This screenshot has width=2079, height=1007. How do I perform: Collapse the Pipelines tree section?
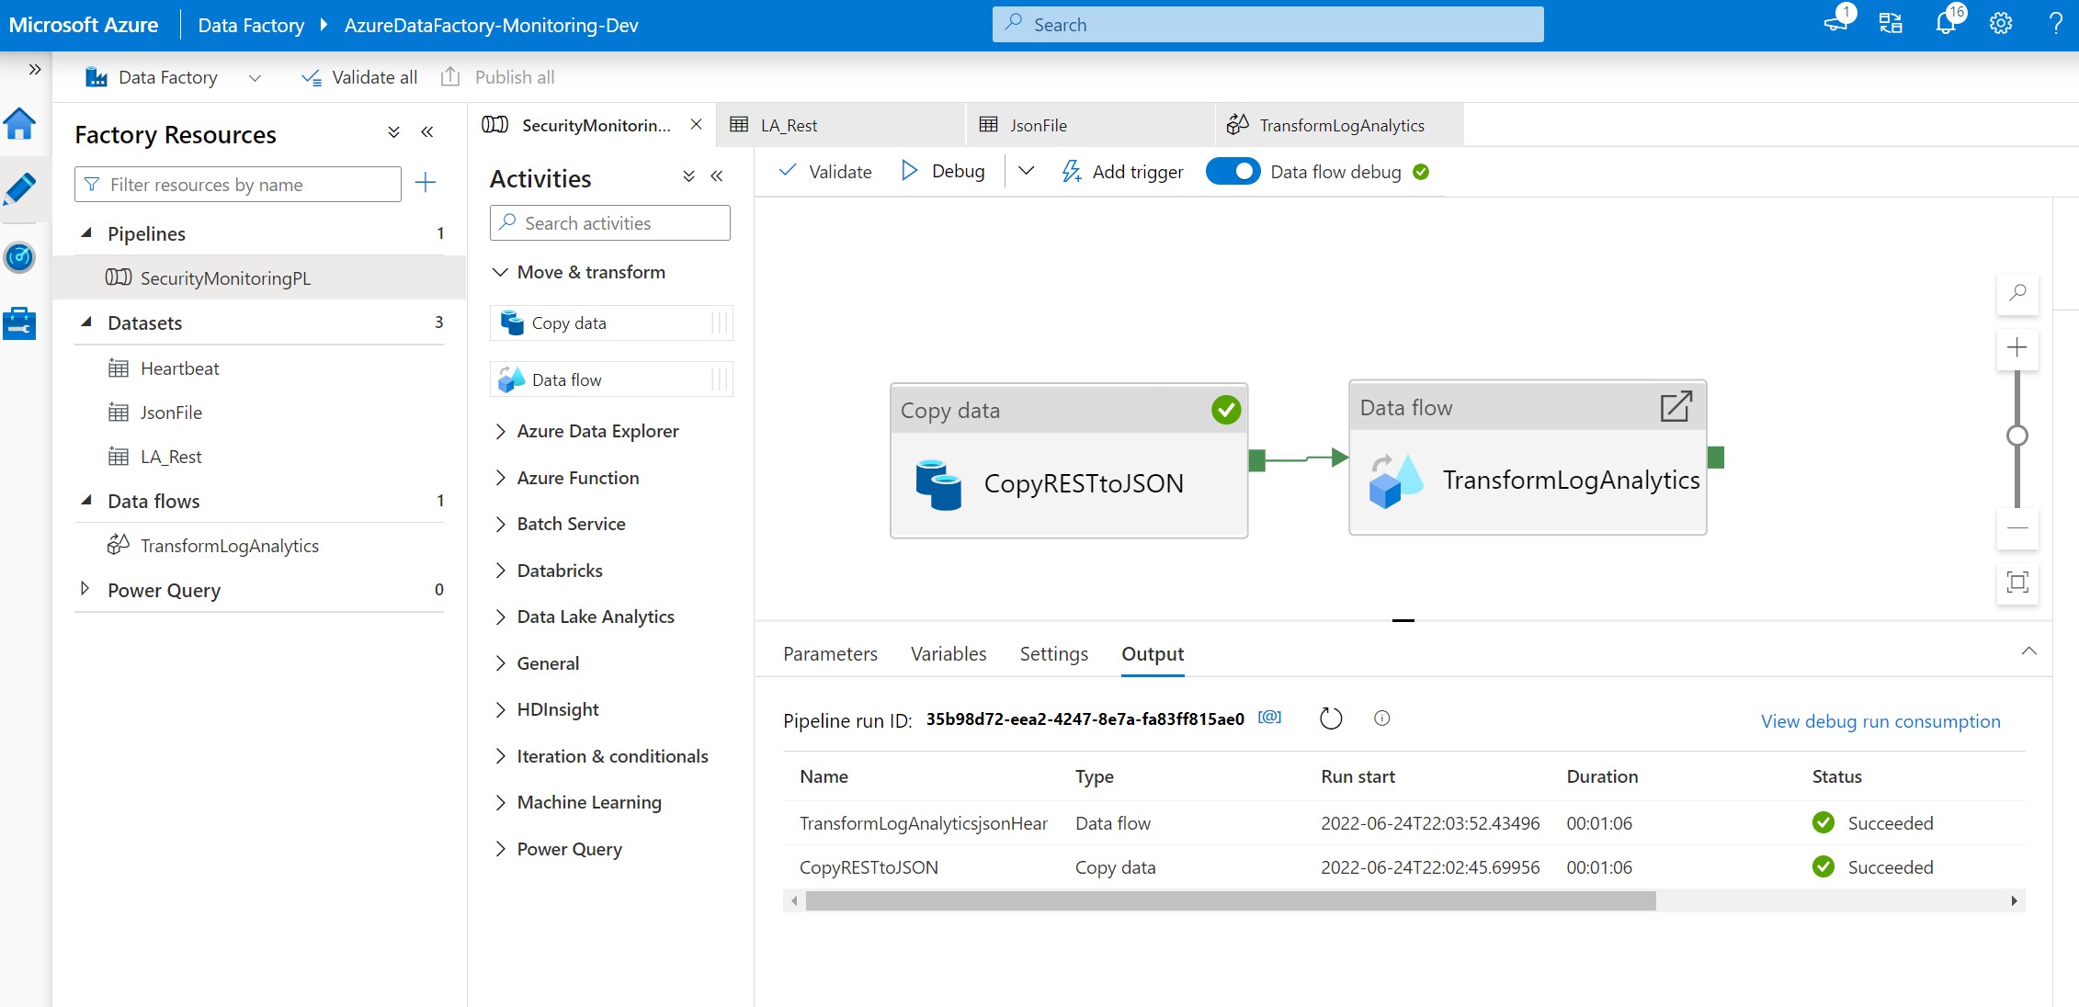click(x=87, y=233)
